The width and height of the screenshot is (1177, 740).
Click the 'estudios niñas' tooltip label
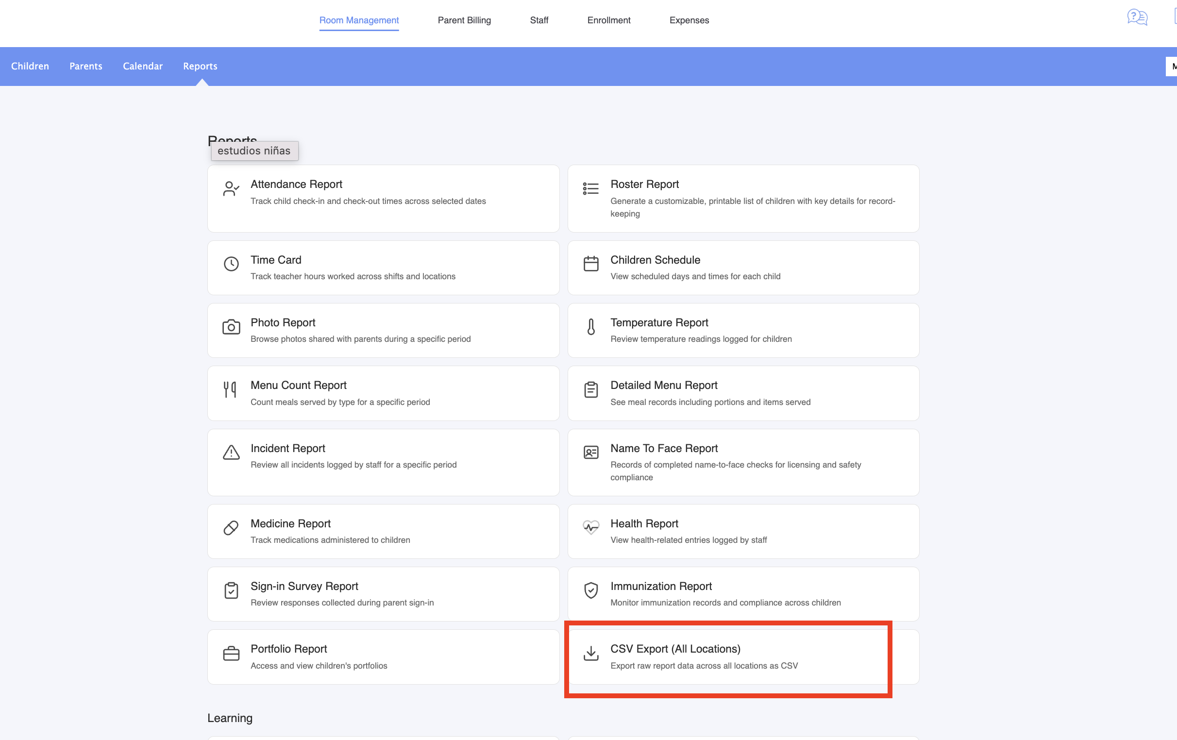(254, 151)
